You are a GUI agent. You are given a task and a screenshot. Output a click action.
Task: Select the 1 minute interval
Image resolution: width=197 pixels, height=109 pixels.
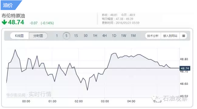[x=57, y=36]
